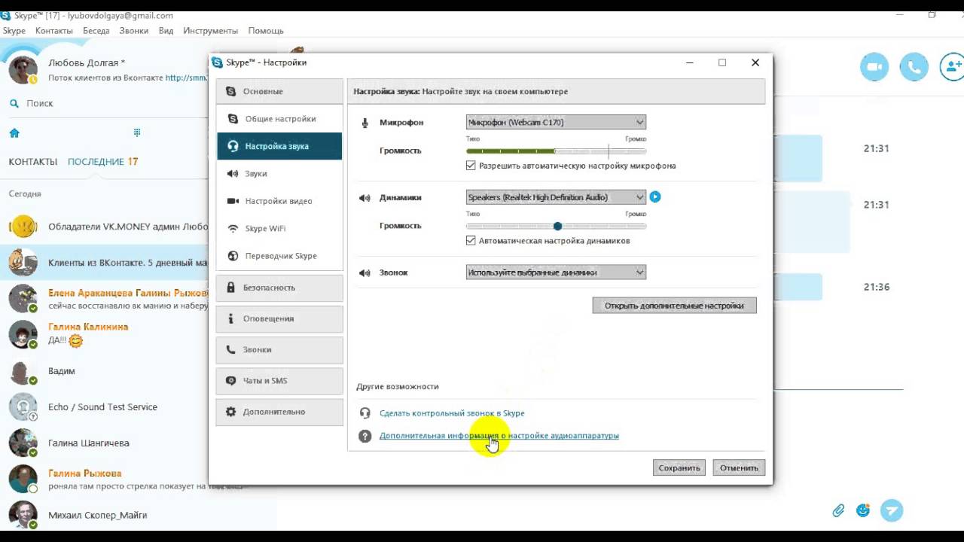Expand the Чаты и SMS section
Screen dimensions: 964x542
[x=279, y=381]
